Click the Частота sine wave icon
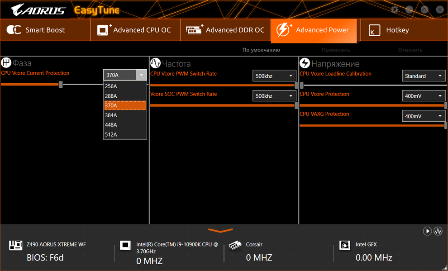The image size is (448, 271). [155, 63]
